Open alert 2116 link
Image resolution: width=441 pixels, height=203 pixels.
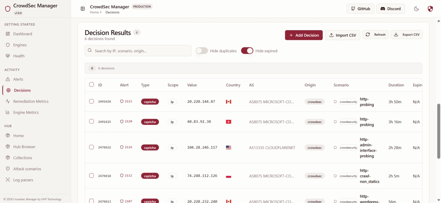coord(126,147)
